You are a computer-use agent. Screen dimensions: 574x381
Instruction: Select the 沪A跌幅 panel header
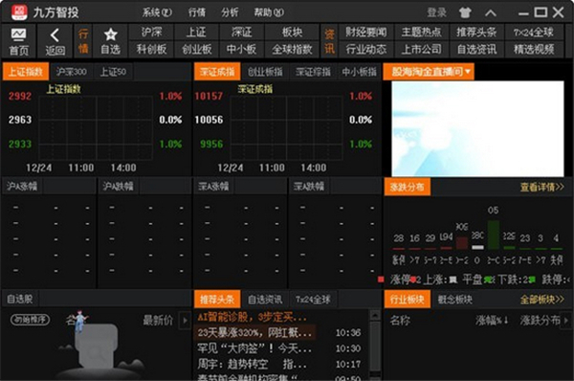[118, 186]
